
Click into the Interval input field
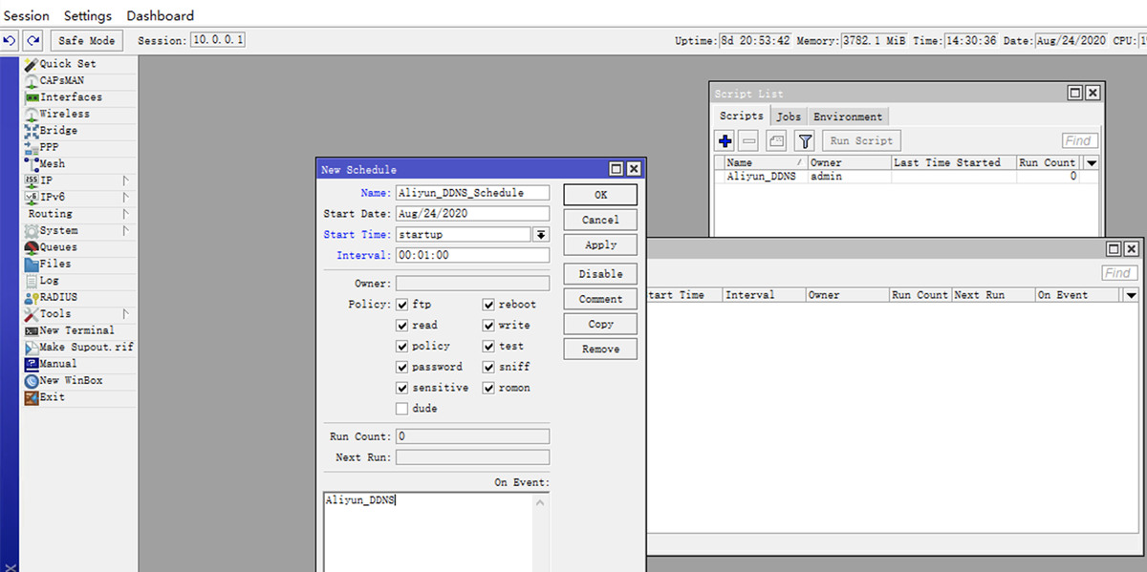coord(472,256)
